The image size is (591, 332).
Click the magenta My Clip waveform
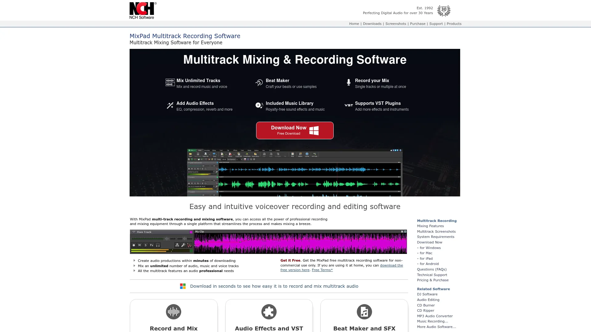click(x=300, y=243)
